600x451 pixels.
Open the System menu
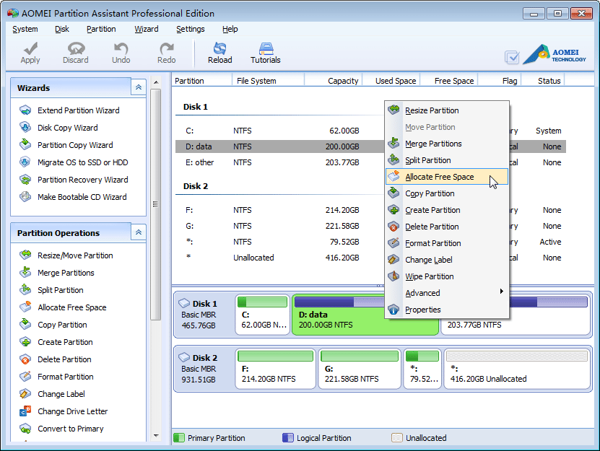click(25, 29)
